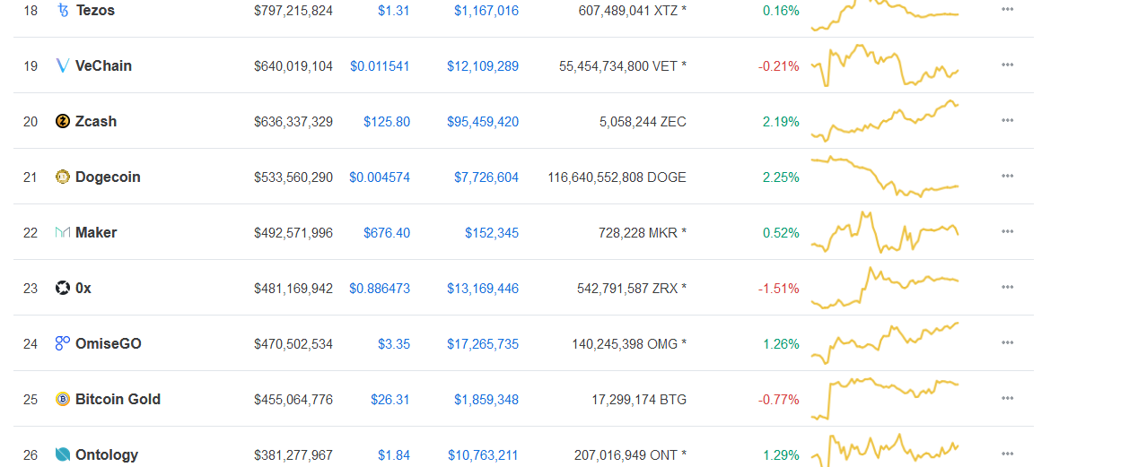Click VeChain price $0.011541
This screenshot has height=467, width=1129.
380,66
